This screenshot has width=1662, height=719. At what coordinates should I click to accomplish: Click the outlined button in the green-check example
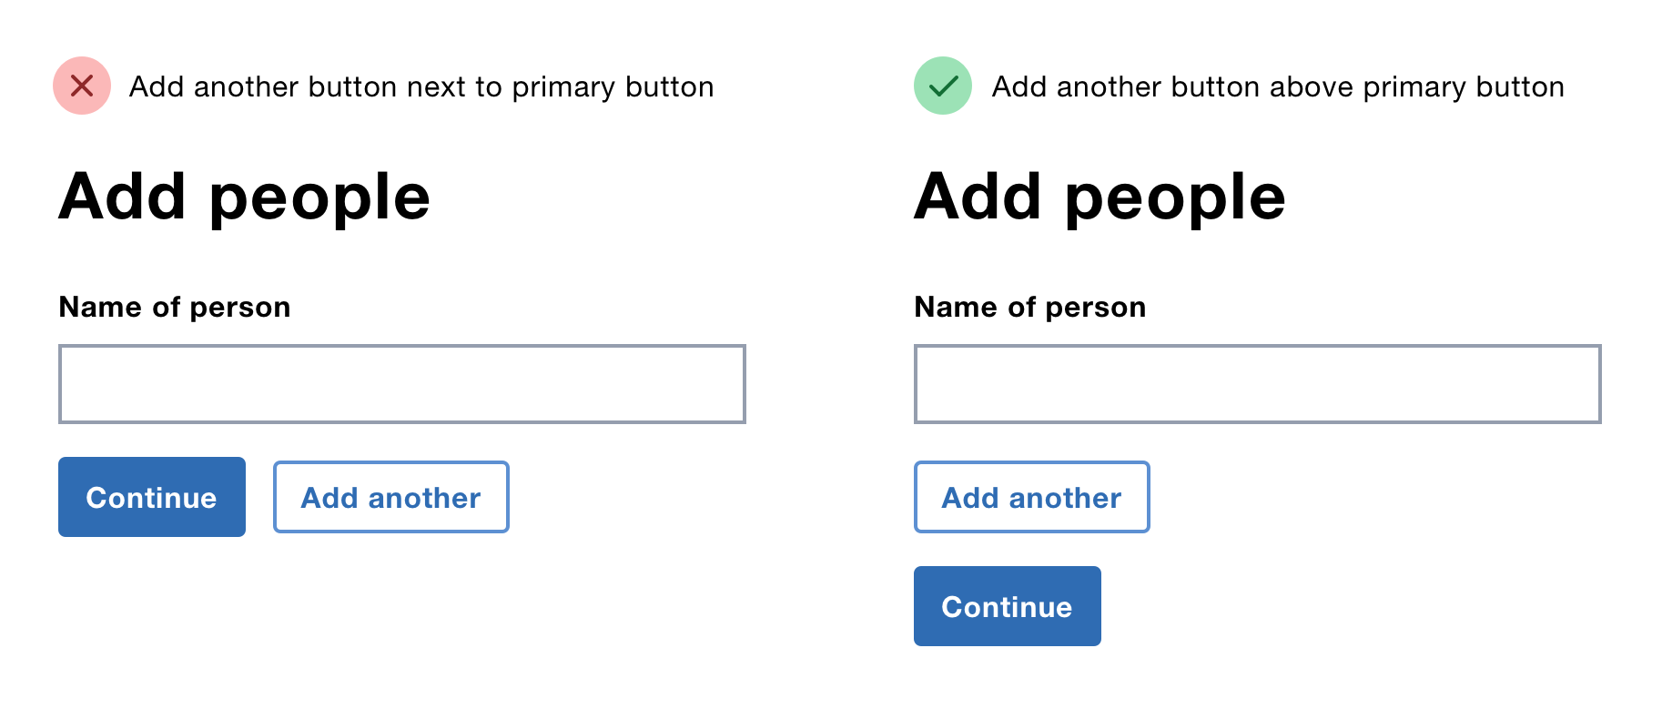pos(1031,497)
